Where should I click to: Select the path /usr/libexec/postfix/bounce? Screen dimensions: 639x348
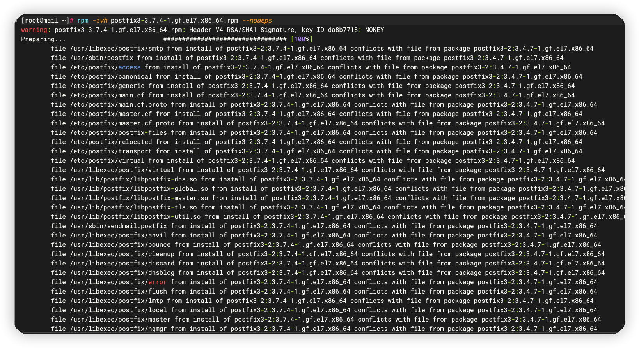coord(121,244)
